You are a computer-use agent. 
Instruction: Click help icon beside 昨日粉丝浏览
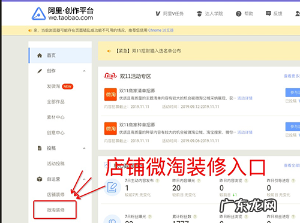point(246,216)
